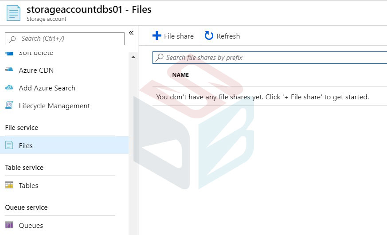
Task: Click the magnifier icon in sidebar search
Action: (x=12, y=39)
